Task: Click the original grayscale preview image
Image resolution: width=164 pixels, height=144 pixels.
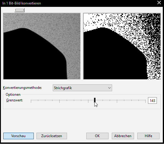Action: point(42,46)
